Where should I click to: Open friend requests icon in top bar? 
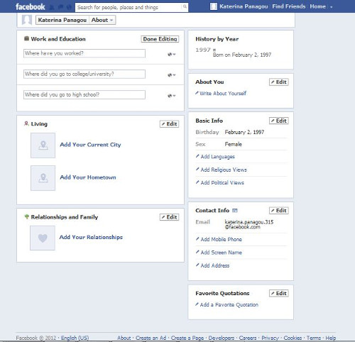[x=52, y=7]
